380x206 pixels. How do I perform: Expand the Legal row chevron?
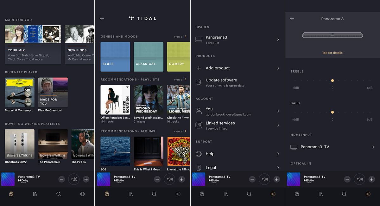click(278, 168)
